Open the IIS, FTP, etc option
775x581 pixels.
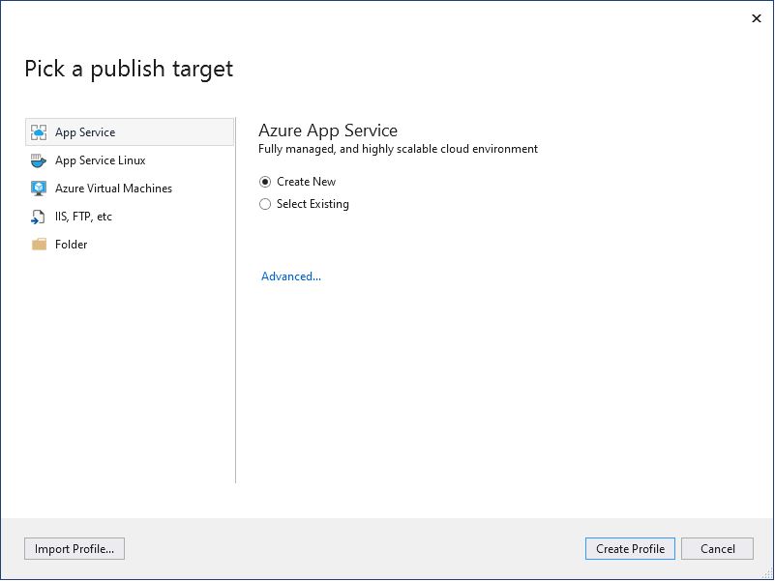83,217
